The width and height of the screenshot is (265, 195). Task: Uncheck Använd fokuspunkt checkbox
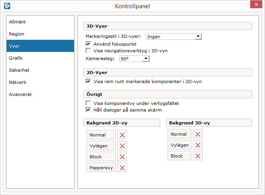coord(88,44)
